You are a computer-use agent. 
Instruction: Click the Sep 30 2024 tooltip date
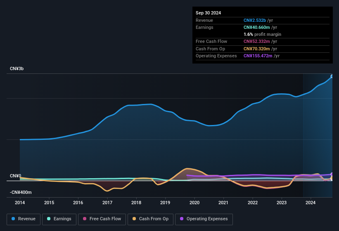pos(208,13)
